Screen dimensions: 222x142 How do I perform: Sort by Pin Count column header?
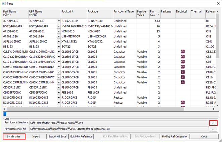[x=154, y=13]
